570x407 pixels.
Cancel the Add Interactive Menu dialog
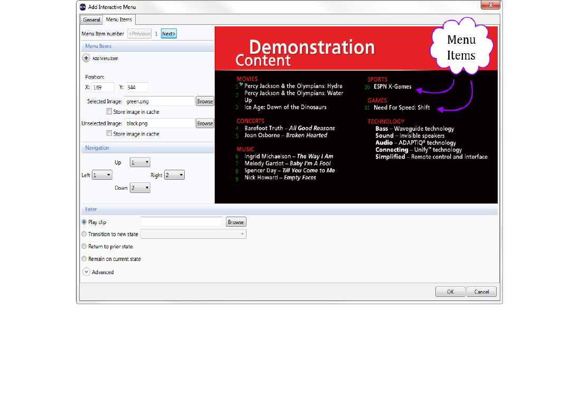tap(481, 292)
